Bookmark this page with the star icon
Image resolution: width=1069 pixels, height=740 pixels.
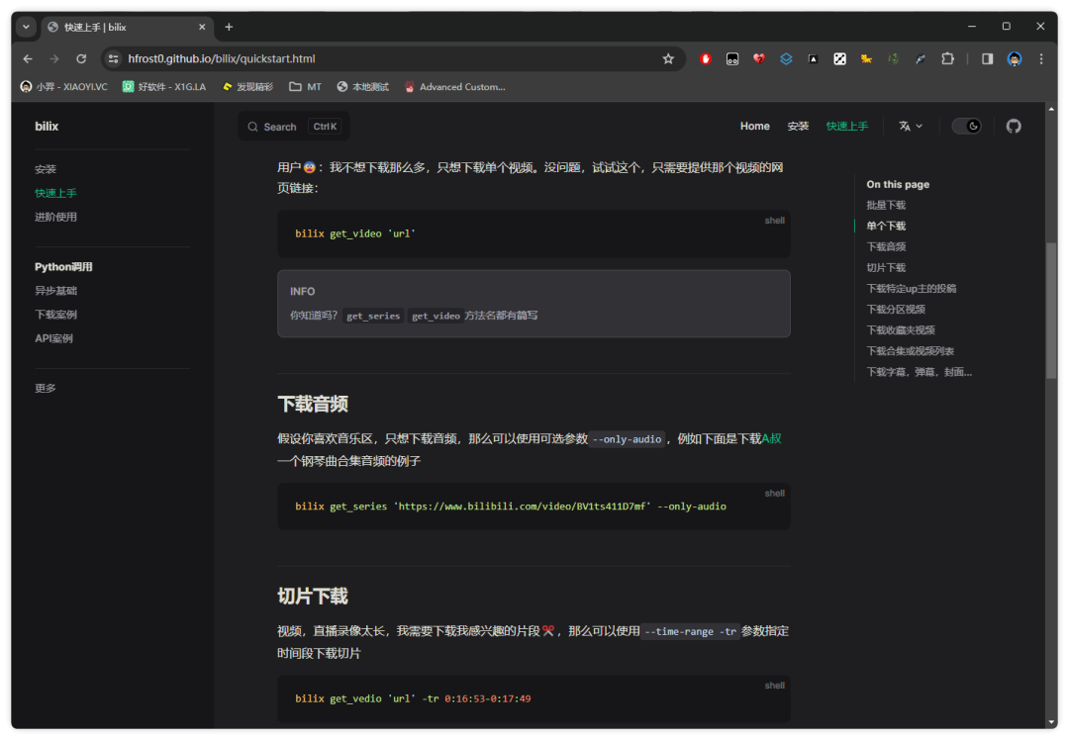coord(668,58)
